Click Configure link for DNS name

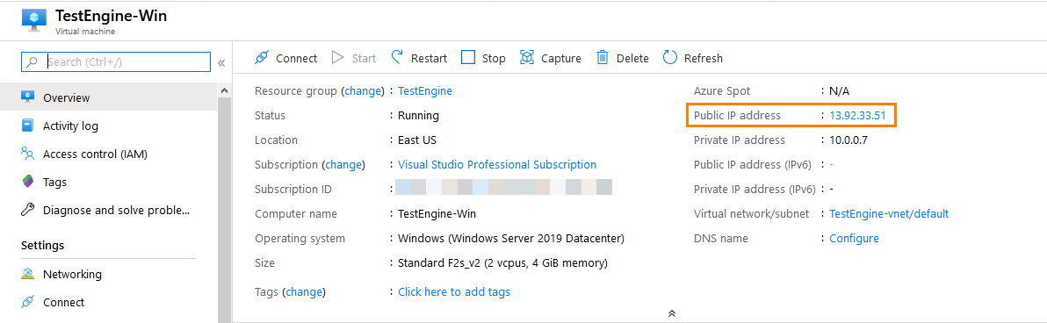(854, 238)
